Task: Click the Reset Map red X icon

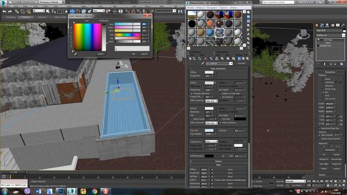Action: (205, 58)
